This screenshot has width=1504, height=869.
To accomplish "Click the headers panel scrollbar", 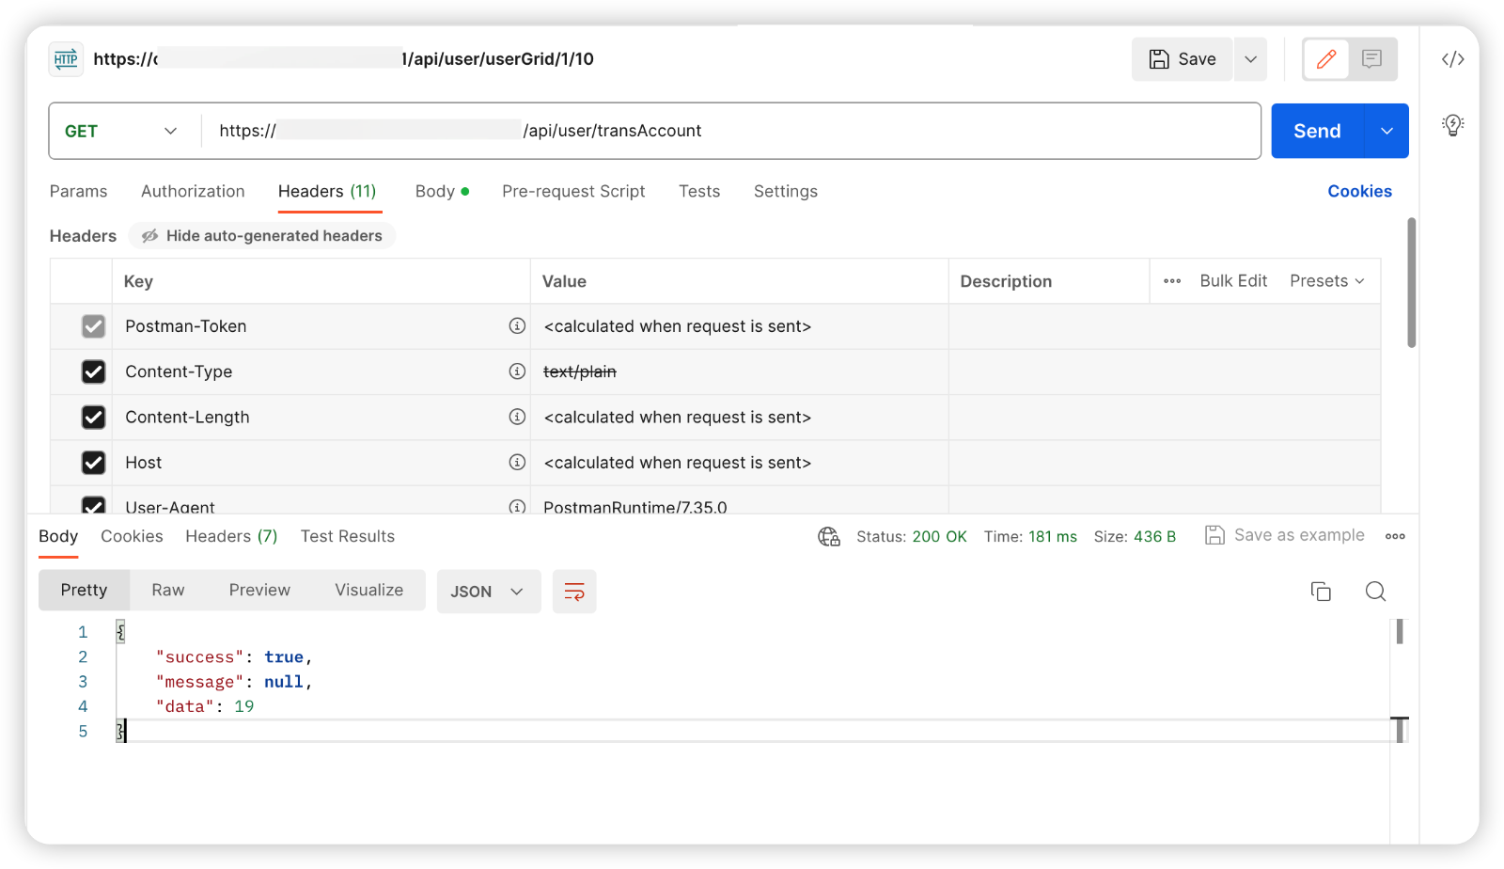I will click(1411, 282).
